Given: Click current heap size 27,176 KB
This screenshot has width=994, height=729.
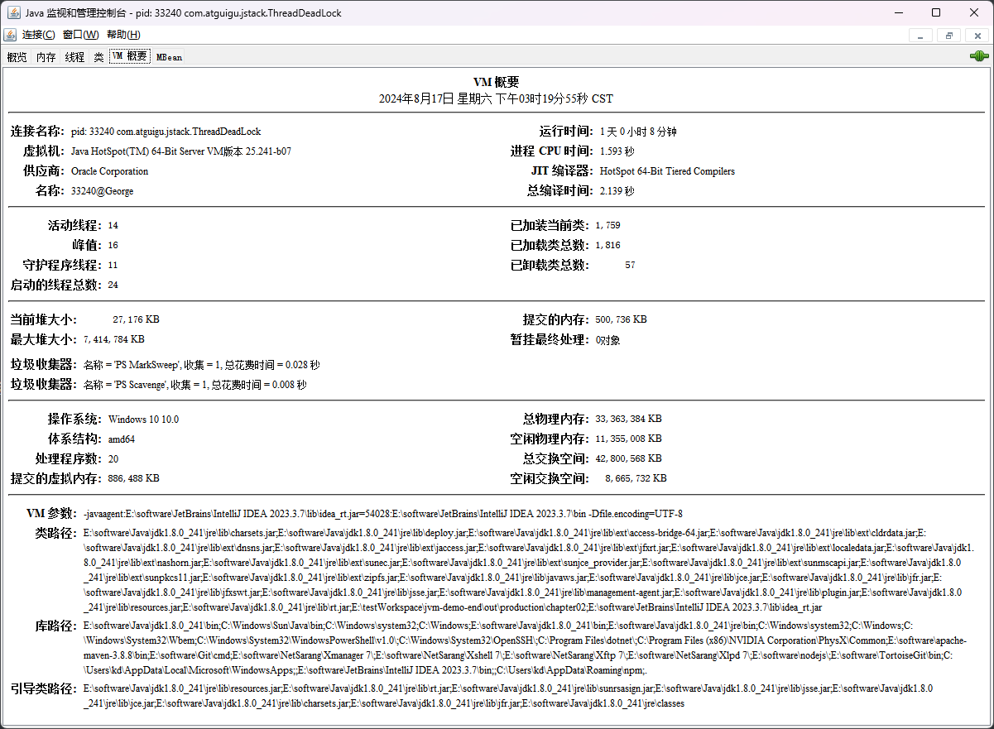Looking at the screenshot, I should pyautogui.click(x=137, y=319).
